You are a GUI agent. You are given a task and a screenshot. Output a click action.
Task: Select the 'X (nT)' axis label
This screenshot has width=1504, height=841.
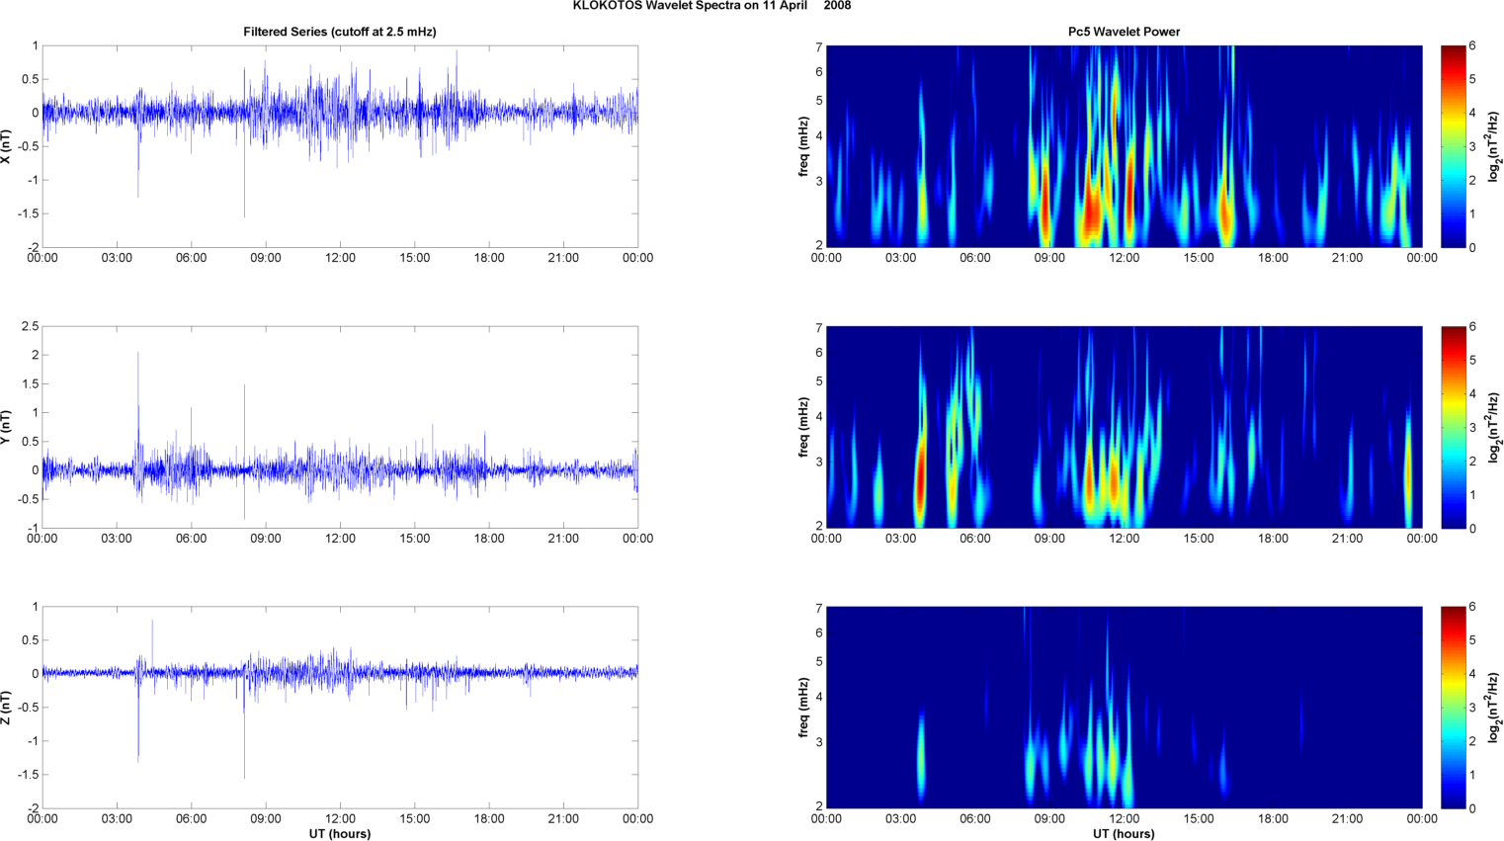(x=6, y=146)
